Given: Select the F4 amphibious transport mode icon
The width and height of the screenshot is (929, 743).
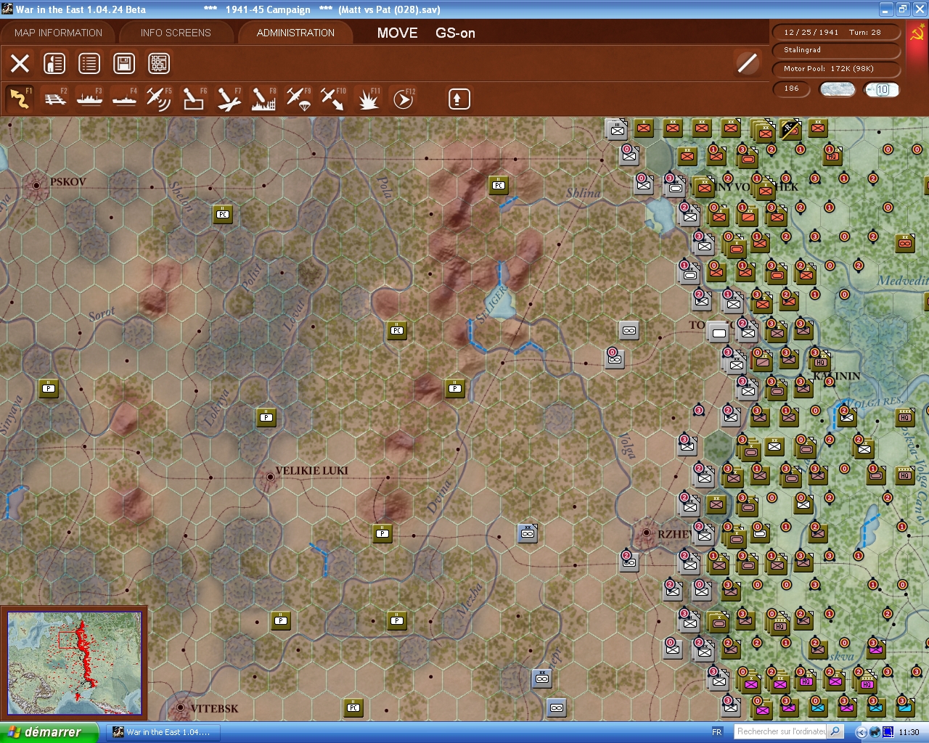Looking at the screenshot, I should 125,99.
